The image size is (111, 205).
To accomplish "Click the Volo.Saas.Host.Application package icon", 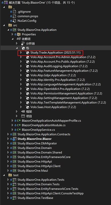I will (27, 107).
